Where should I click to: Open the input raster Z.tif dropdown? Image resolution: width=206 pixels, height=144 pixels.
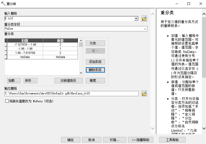click(x=136, y=19)
